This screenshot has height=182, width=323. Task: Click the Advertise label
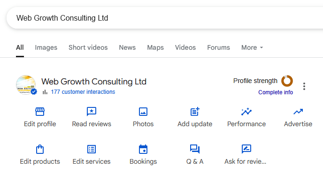tap(298, 124)
